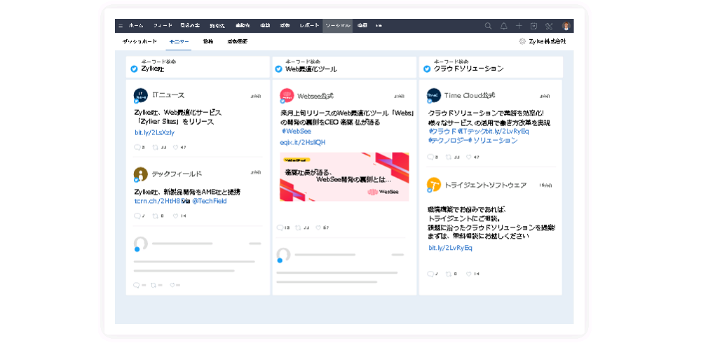Click the plus create icon

click(519, 26)
